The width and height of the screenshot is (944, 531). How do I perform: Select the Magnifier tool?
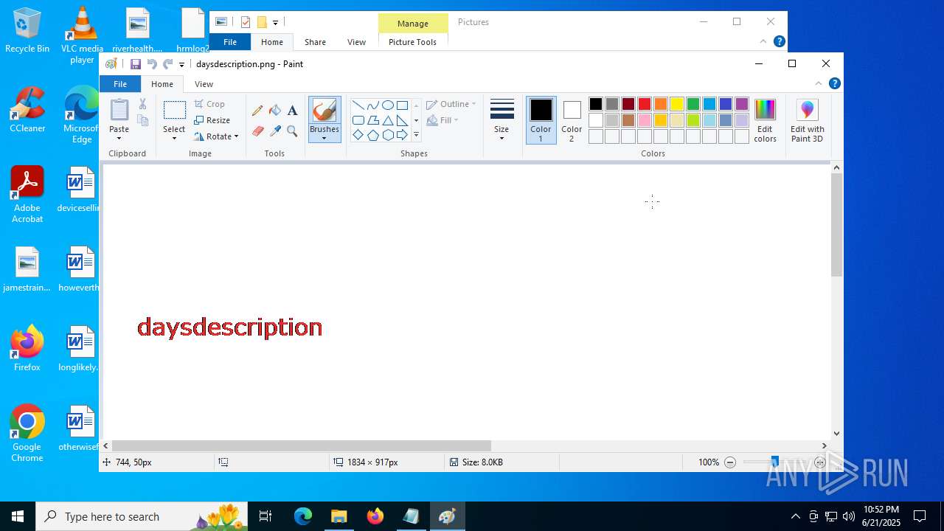(292, 131)
